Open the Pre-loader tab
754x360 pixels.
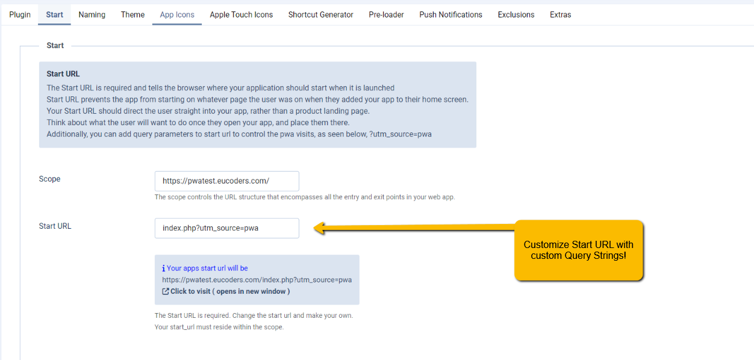point(387,14)
